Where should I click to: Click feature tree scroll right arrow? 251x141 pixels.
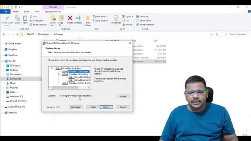tap(89, 87)
